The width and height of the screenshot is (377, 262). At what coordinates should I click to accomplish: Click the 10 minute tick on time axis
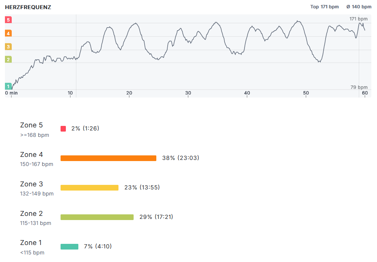(70, 93)
